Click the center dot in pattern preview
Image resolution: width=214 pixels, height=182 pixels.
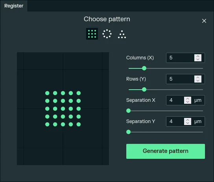[63, 109]
